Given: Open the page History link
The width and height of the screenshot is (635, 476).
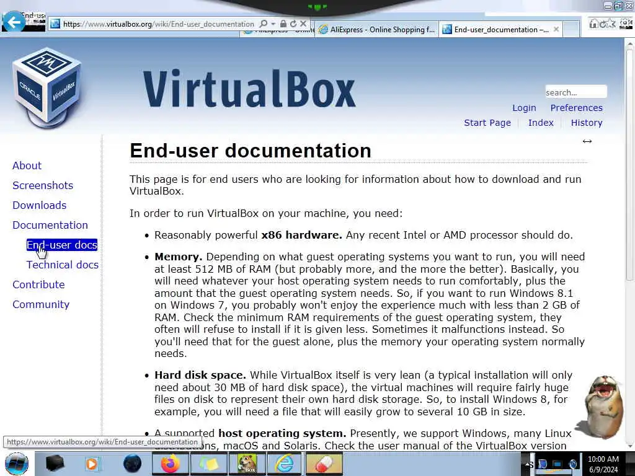Looking at the screenshot, I should click(x=587, y=123).
